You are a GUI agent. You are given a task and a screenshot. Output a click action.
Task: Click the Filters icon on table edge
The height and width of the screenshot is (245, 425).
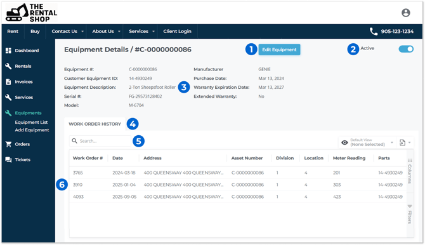tap(410, 206)
